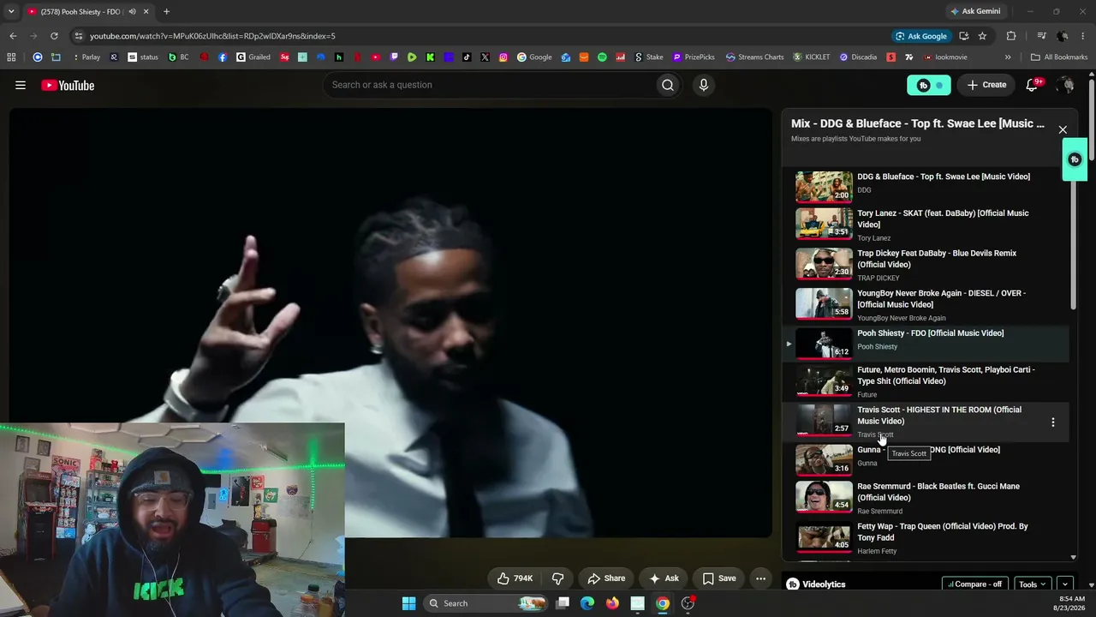Open the tab search dropdown arrow
1096x617 pixels.
pyautogui.click(x=11, y=12)
